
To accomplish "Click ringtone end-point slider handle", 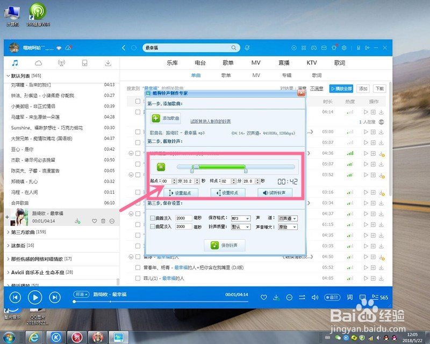I will [x=246, y=170].
